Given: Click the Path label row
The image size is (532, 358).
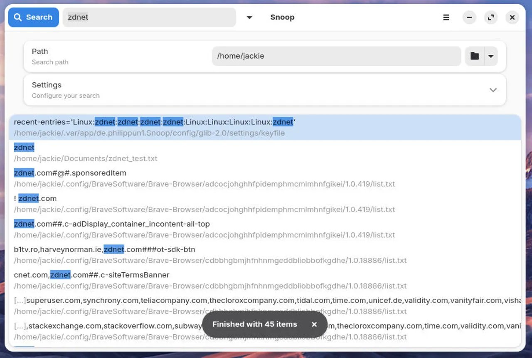Looking at the screenshot, I should (265, 56).
